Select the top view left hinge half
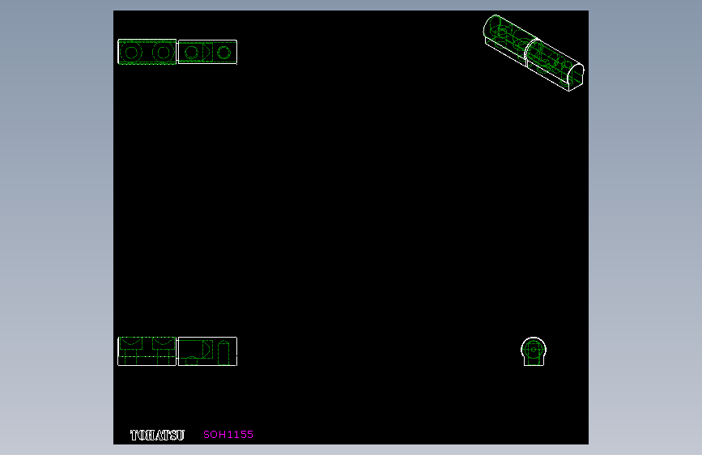702x455 pixels. 147,52
